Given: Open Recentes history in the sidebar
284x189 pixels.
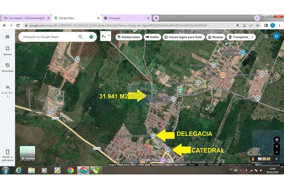Looking at the screenshot, I should (8, 67).
